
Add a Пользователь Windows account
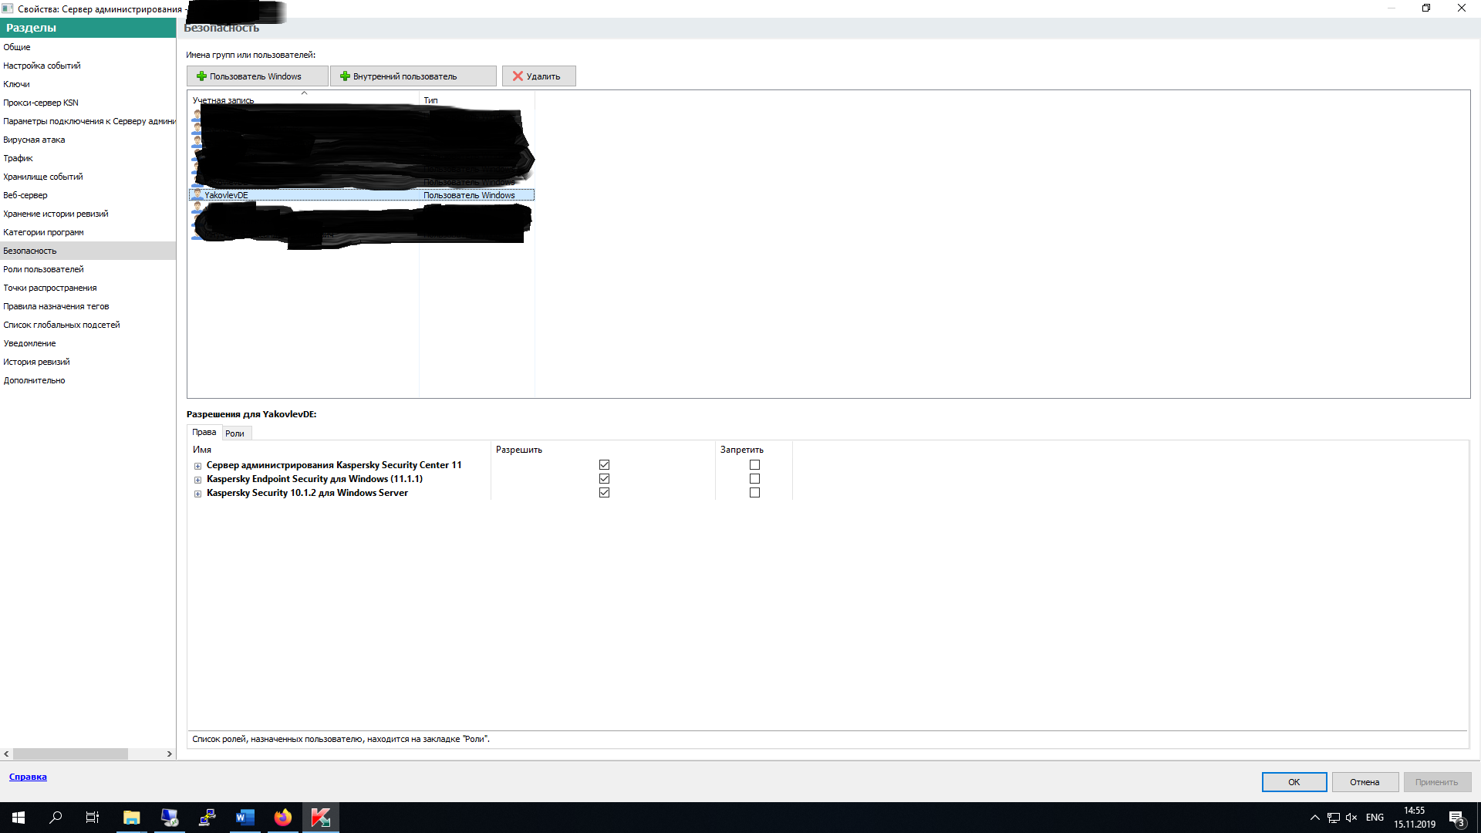coord(257,76)
